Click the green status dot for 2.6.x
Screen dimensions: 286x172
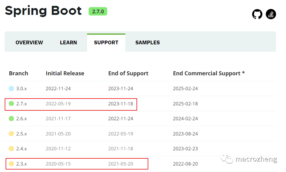(x=11, y=119)
